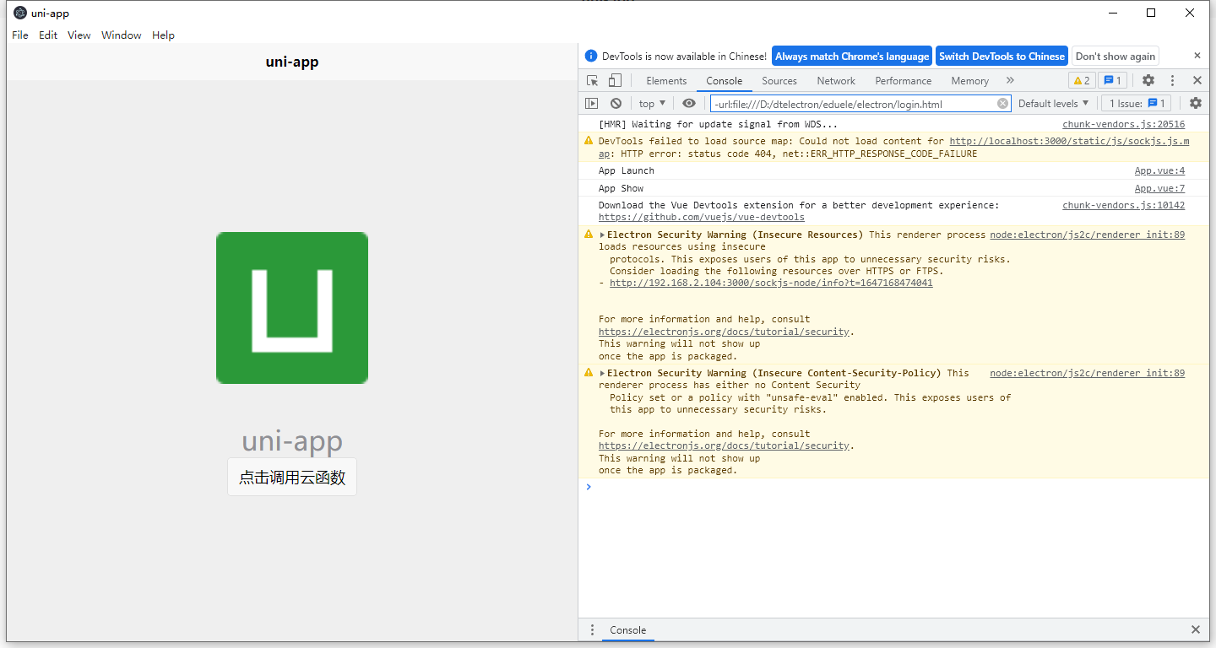This screenshot has width=1216, height=648.
Task: Open the messages counter badge showing 1
Action: pos(1112,81)
